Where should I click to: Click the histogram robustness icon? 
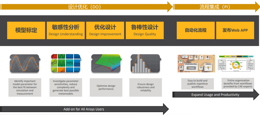tap(146, 63)
